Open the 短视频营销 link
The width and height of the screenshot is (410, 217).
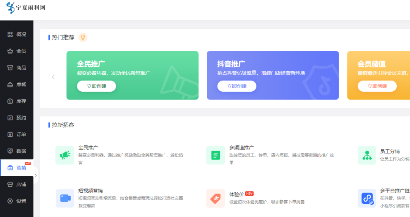(x=90, y=190)
